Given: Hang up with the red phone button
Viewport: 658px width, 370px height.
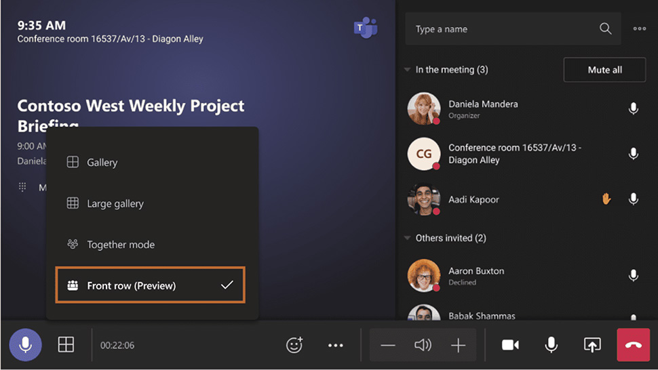Looking at the screenshot, I should [x=634, y=345].
